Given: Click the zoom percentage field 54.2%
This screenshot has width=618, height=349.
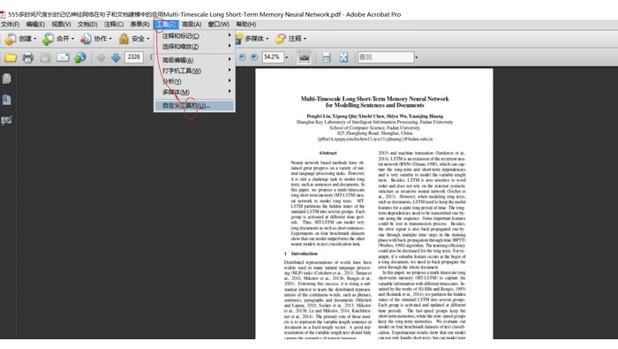Looking at the screenshot, I should pyautogui.click(x=273, y=57).
